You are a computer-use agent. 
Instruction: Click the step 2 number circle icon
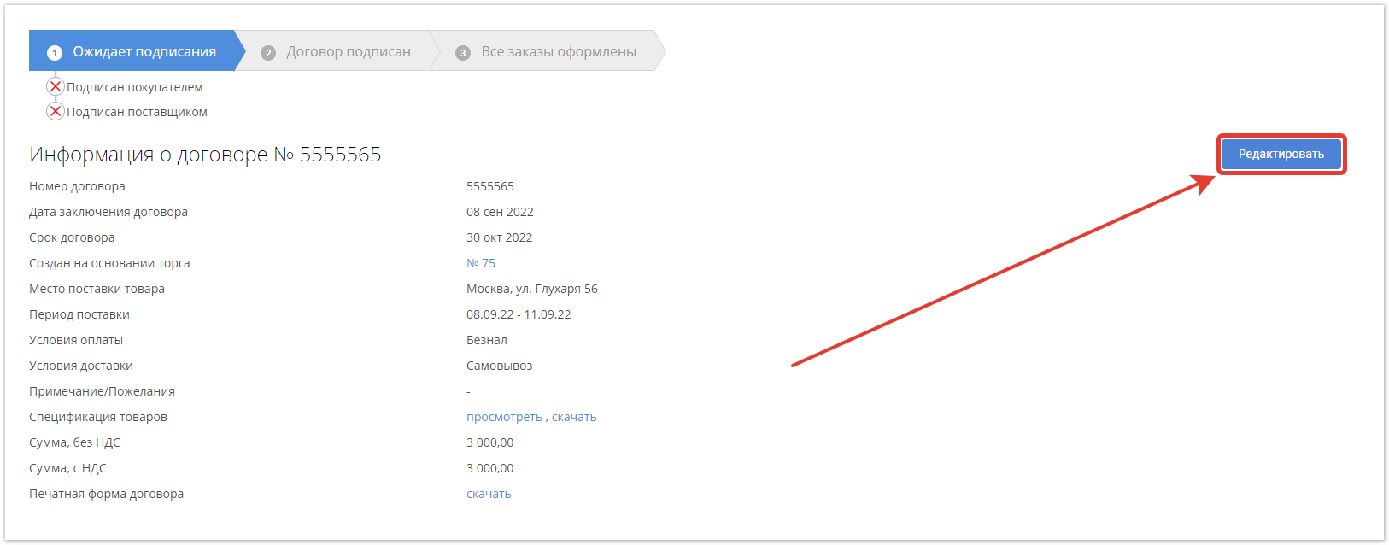(268, 52)
